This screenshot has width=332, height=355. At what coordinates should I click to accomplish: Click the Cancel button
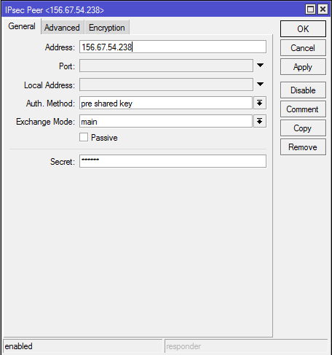(x=303, y=48)
